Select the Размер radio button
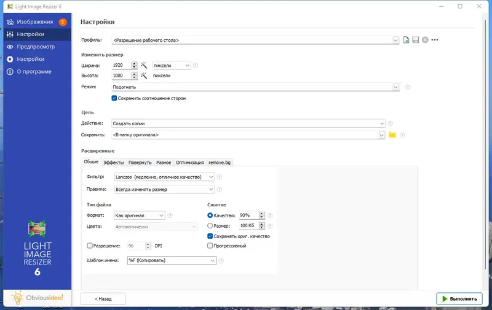The width and height of the screenshot is (492, 310). coord(210,225)
